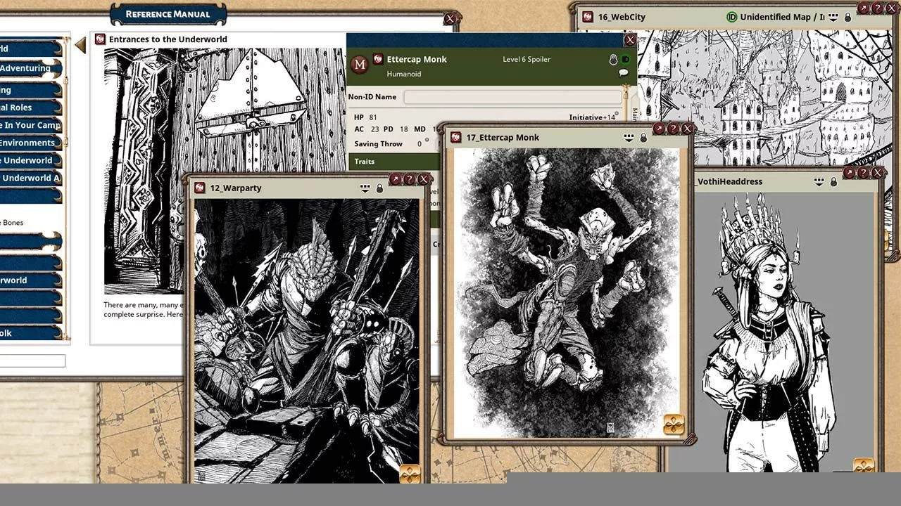Toggle the lock on 16_WebCity map
Image resolution: width=901 pixels, height=506 pixels.
848,17
